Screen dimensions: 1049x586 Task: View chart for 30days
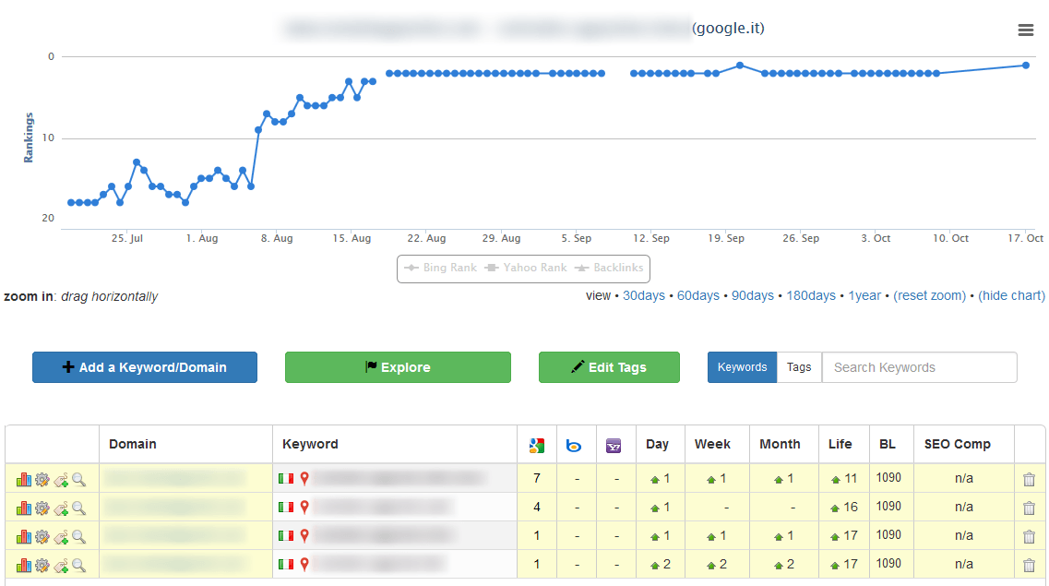(644, 295)
